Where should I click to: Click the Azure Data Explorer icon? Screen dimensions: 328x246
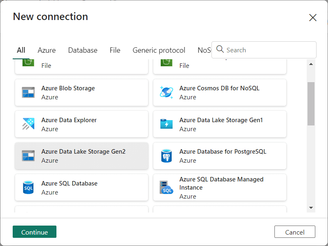(x=28, y=124)
